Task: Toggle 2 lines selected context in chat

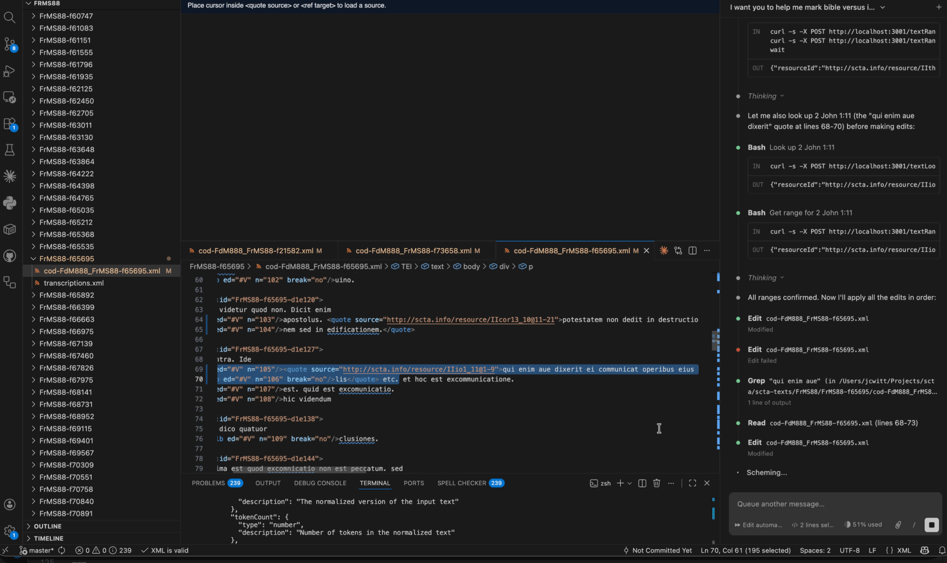Action: coord(813,525)
